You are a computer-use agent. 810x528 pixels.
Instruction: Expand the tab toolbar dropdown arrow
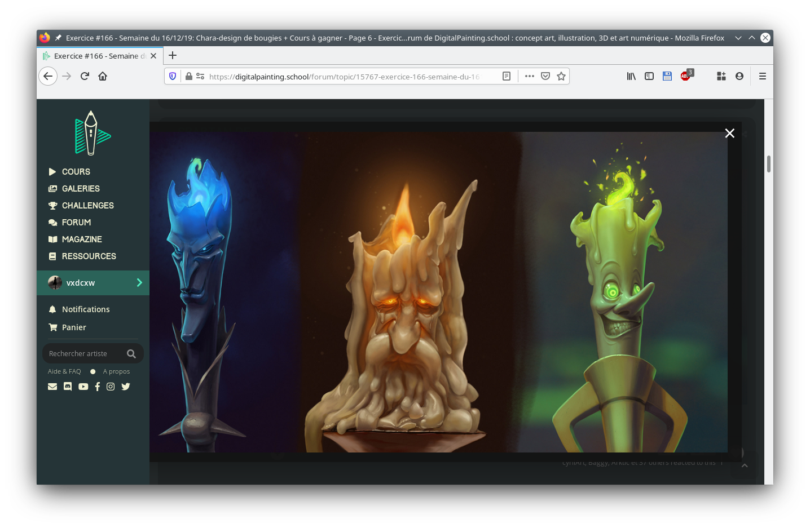(738, 38)
